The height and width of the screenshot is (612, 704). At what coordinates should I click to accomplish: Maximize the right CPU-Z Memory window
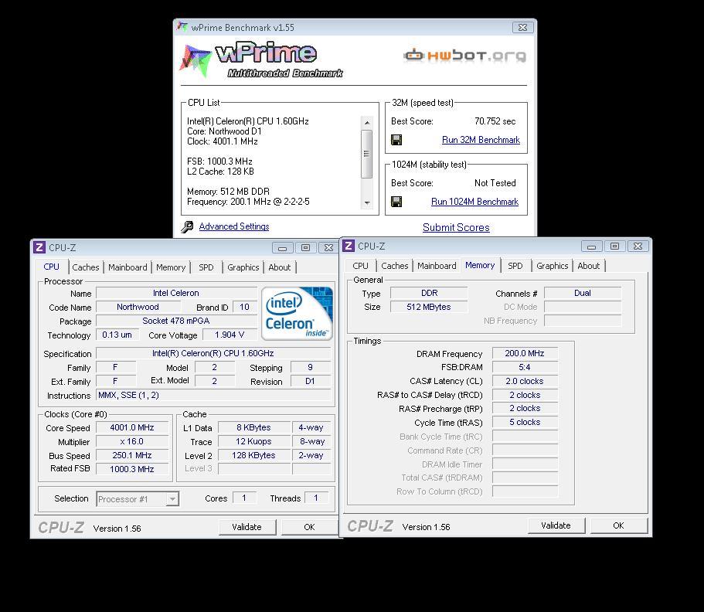(615, 246)
